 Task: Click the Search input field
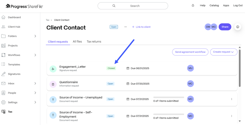pyautogui.click(x=133, y=6)
